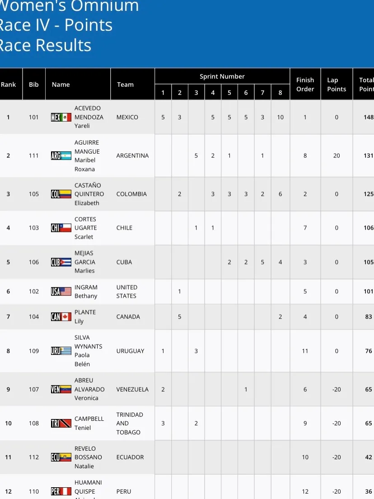Click the Finish Order column header
Screen dimensions: 374x499
pos(305,85)
